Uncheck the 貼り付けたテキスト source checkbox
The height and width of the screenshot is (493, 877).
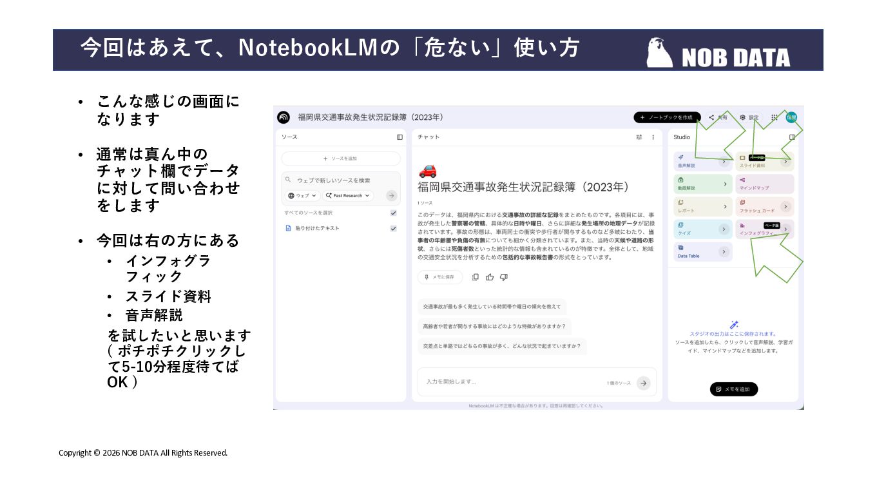pyautogui.click(x=393, y=228)
